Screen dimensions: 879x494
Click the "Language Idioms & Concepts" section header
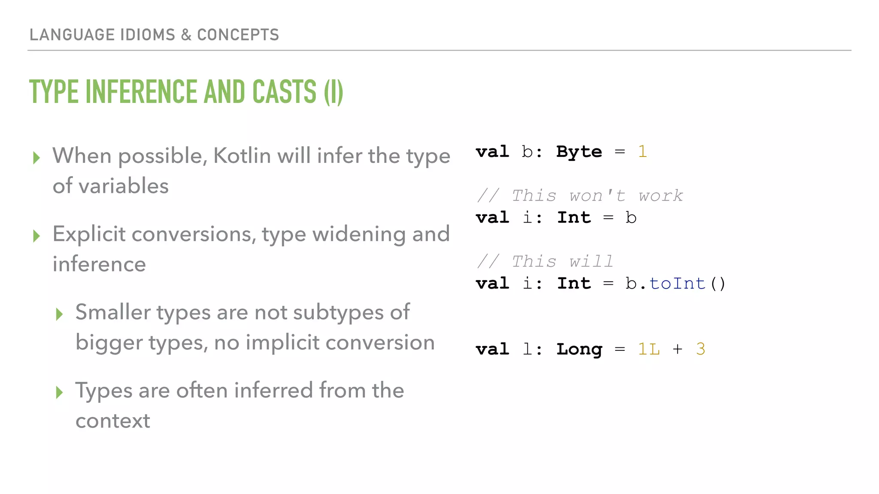coord(154,35)
